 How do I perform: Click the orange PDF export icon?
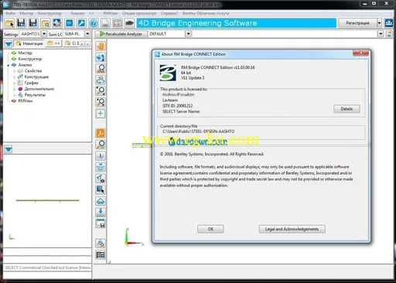click(101, 133)
